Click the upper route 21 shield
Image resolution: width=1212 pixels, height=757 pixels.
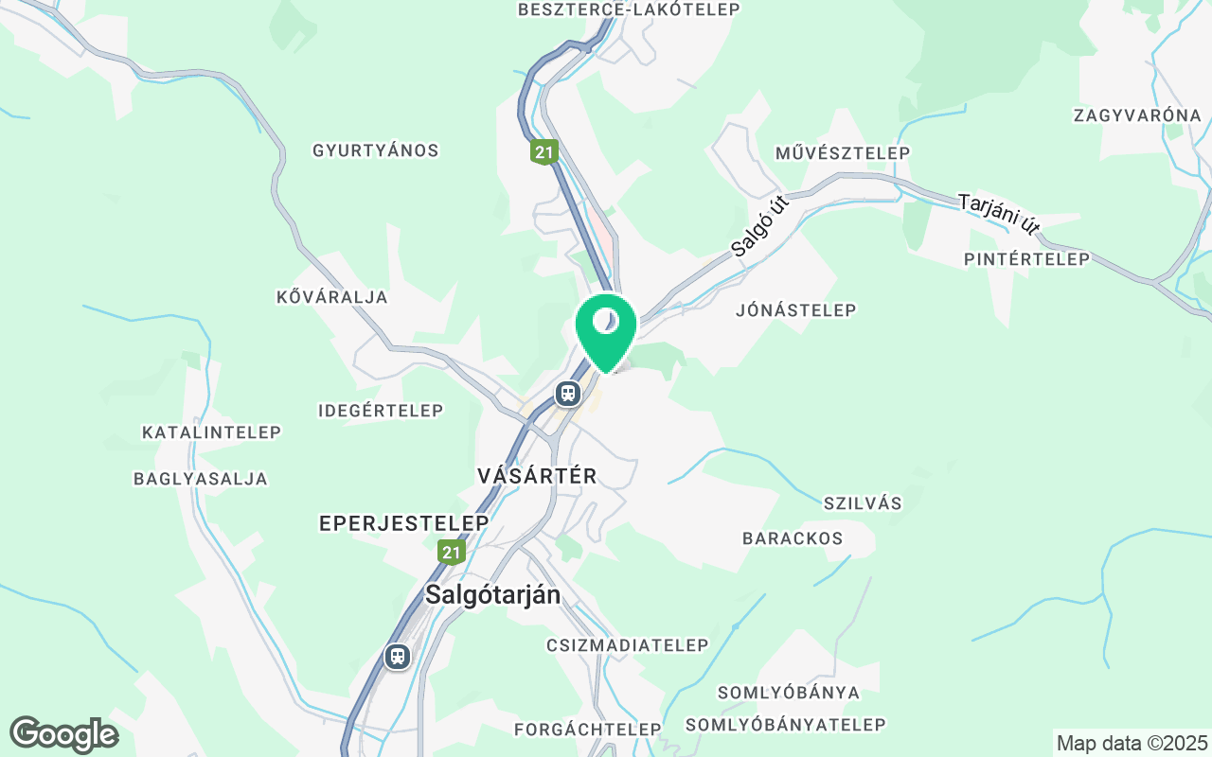544,151
